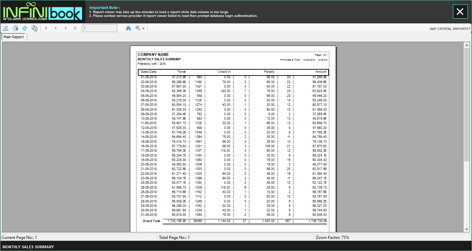This screenshot has height=251, width=472.
Task: Click the Grand Total label
Action: point(152,221)
